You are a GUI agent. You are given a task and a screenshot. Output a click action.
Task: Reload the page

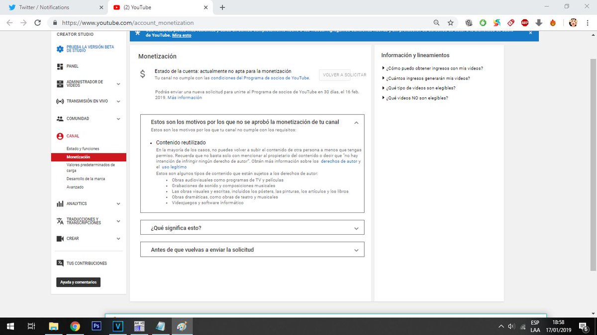click(x=37, y=22)
